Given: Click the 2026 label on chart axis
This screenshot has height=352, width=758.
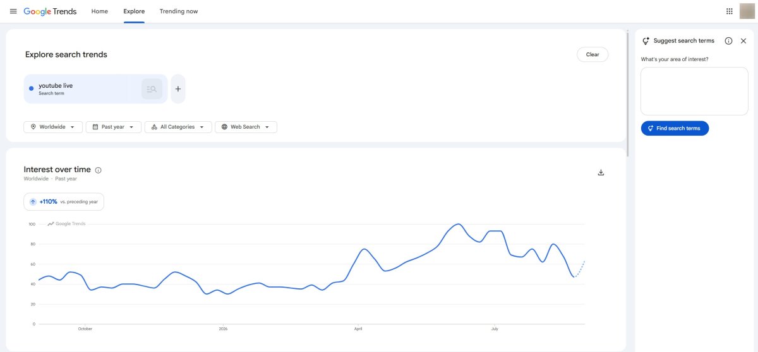Looking at the screenshot, I should pos(223,329).
